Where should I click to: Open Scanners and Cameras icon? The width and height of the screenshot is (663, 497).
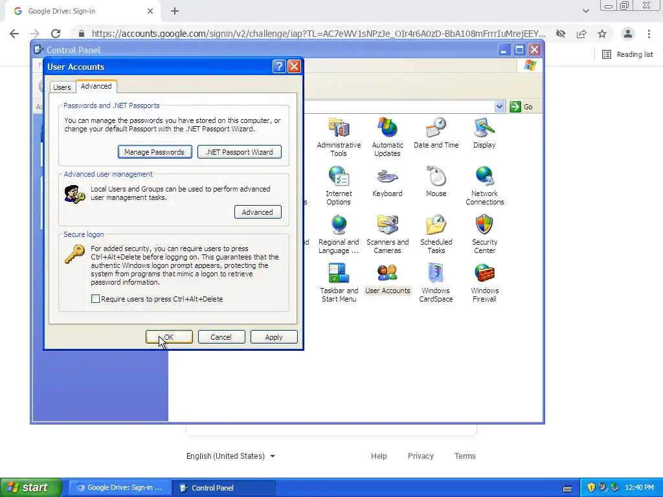click(387, 234)
